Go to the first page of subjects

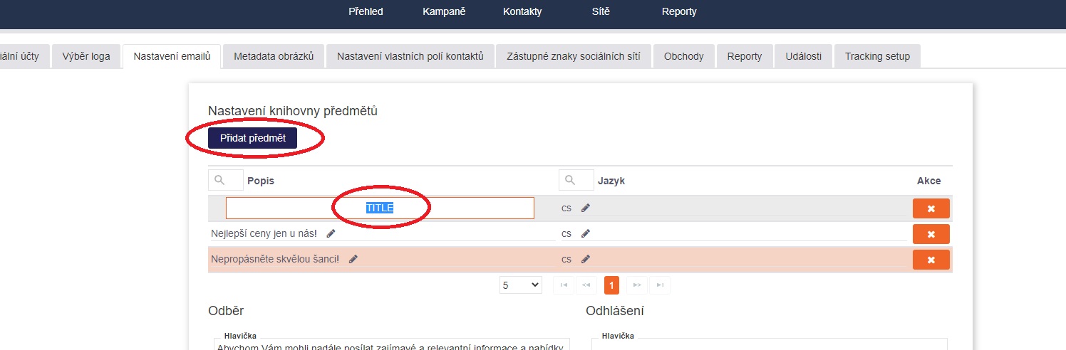pos(564,285)
